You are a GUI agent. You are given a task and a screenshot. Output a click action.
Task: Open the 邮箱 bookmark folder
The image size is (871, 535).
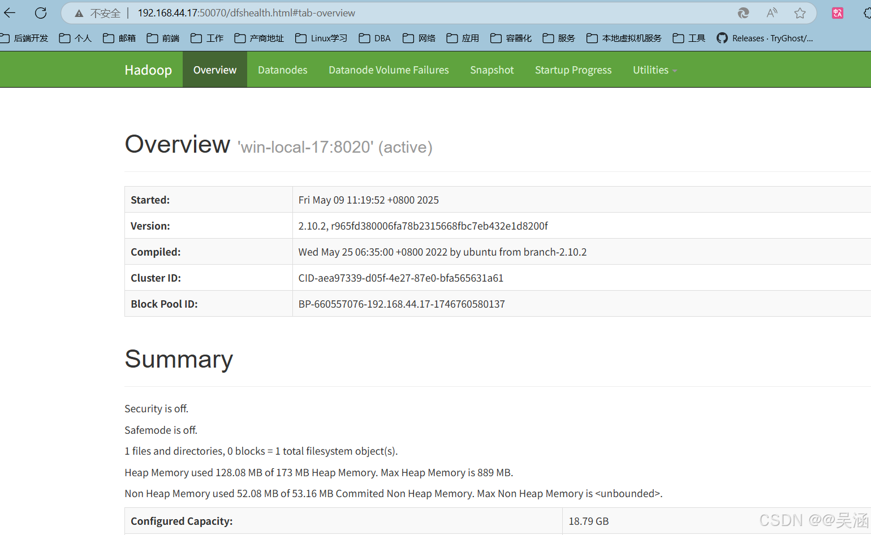pos(119,38)
